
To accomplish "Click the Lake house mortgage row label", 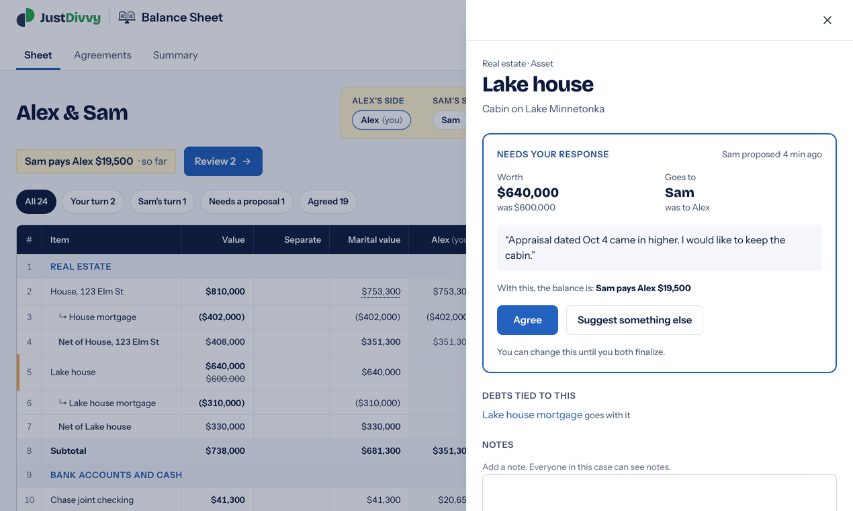I will 112,403.
